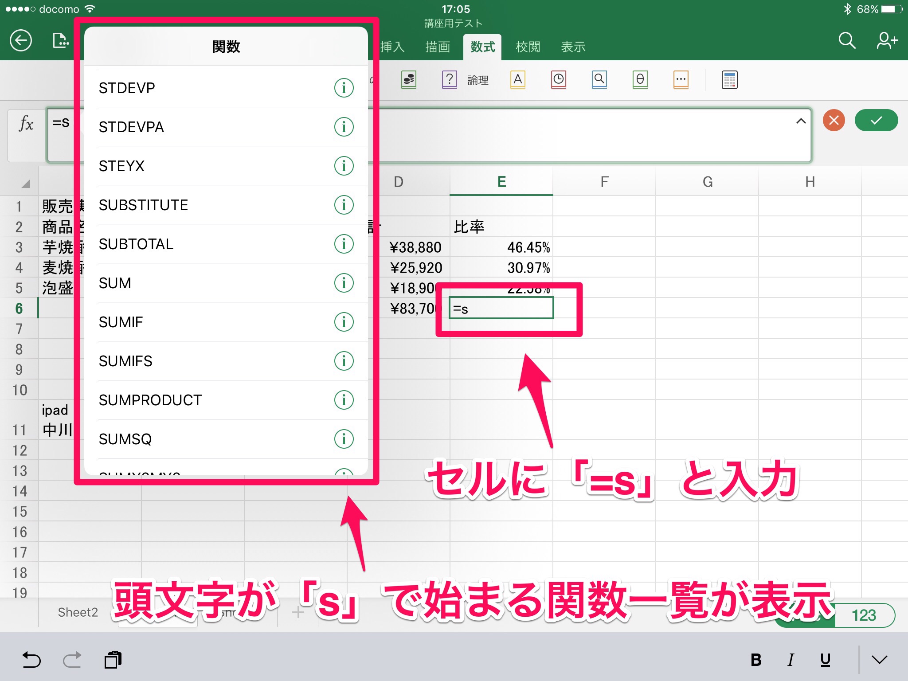
Task: Show info for SUM function
Action: coord(344,283)
